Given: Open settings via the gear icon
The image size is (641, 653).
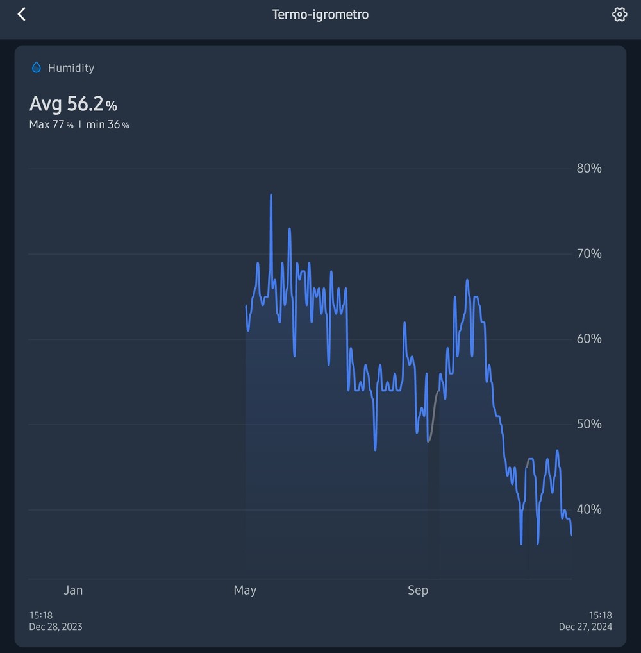Looking at the screenshot, I should [x=619, y=14].
